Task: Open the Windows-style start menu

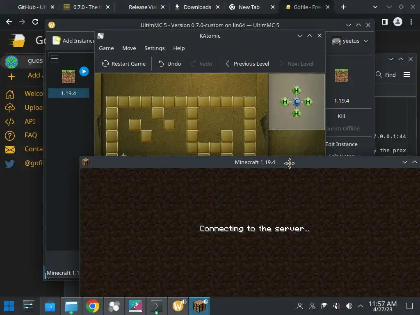Action: pyautogui.click(x=9, y=306)
